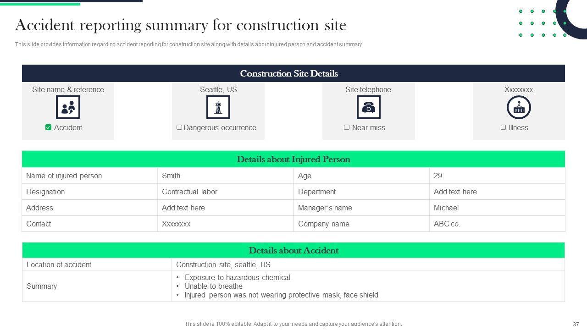Check the Illness checkbox
The image size is (587, 330).
pyautogui.click(x=503, y=127)
